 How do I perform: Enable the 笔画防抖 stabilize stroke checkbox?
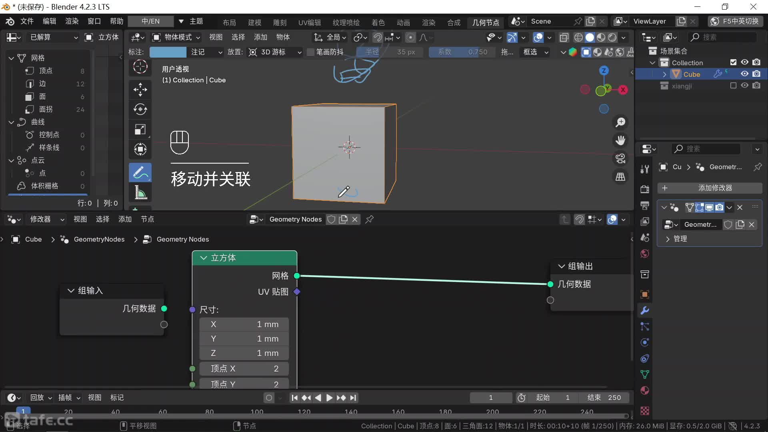[x=310, y=52]
